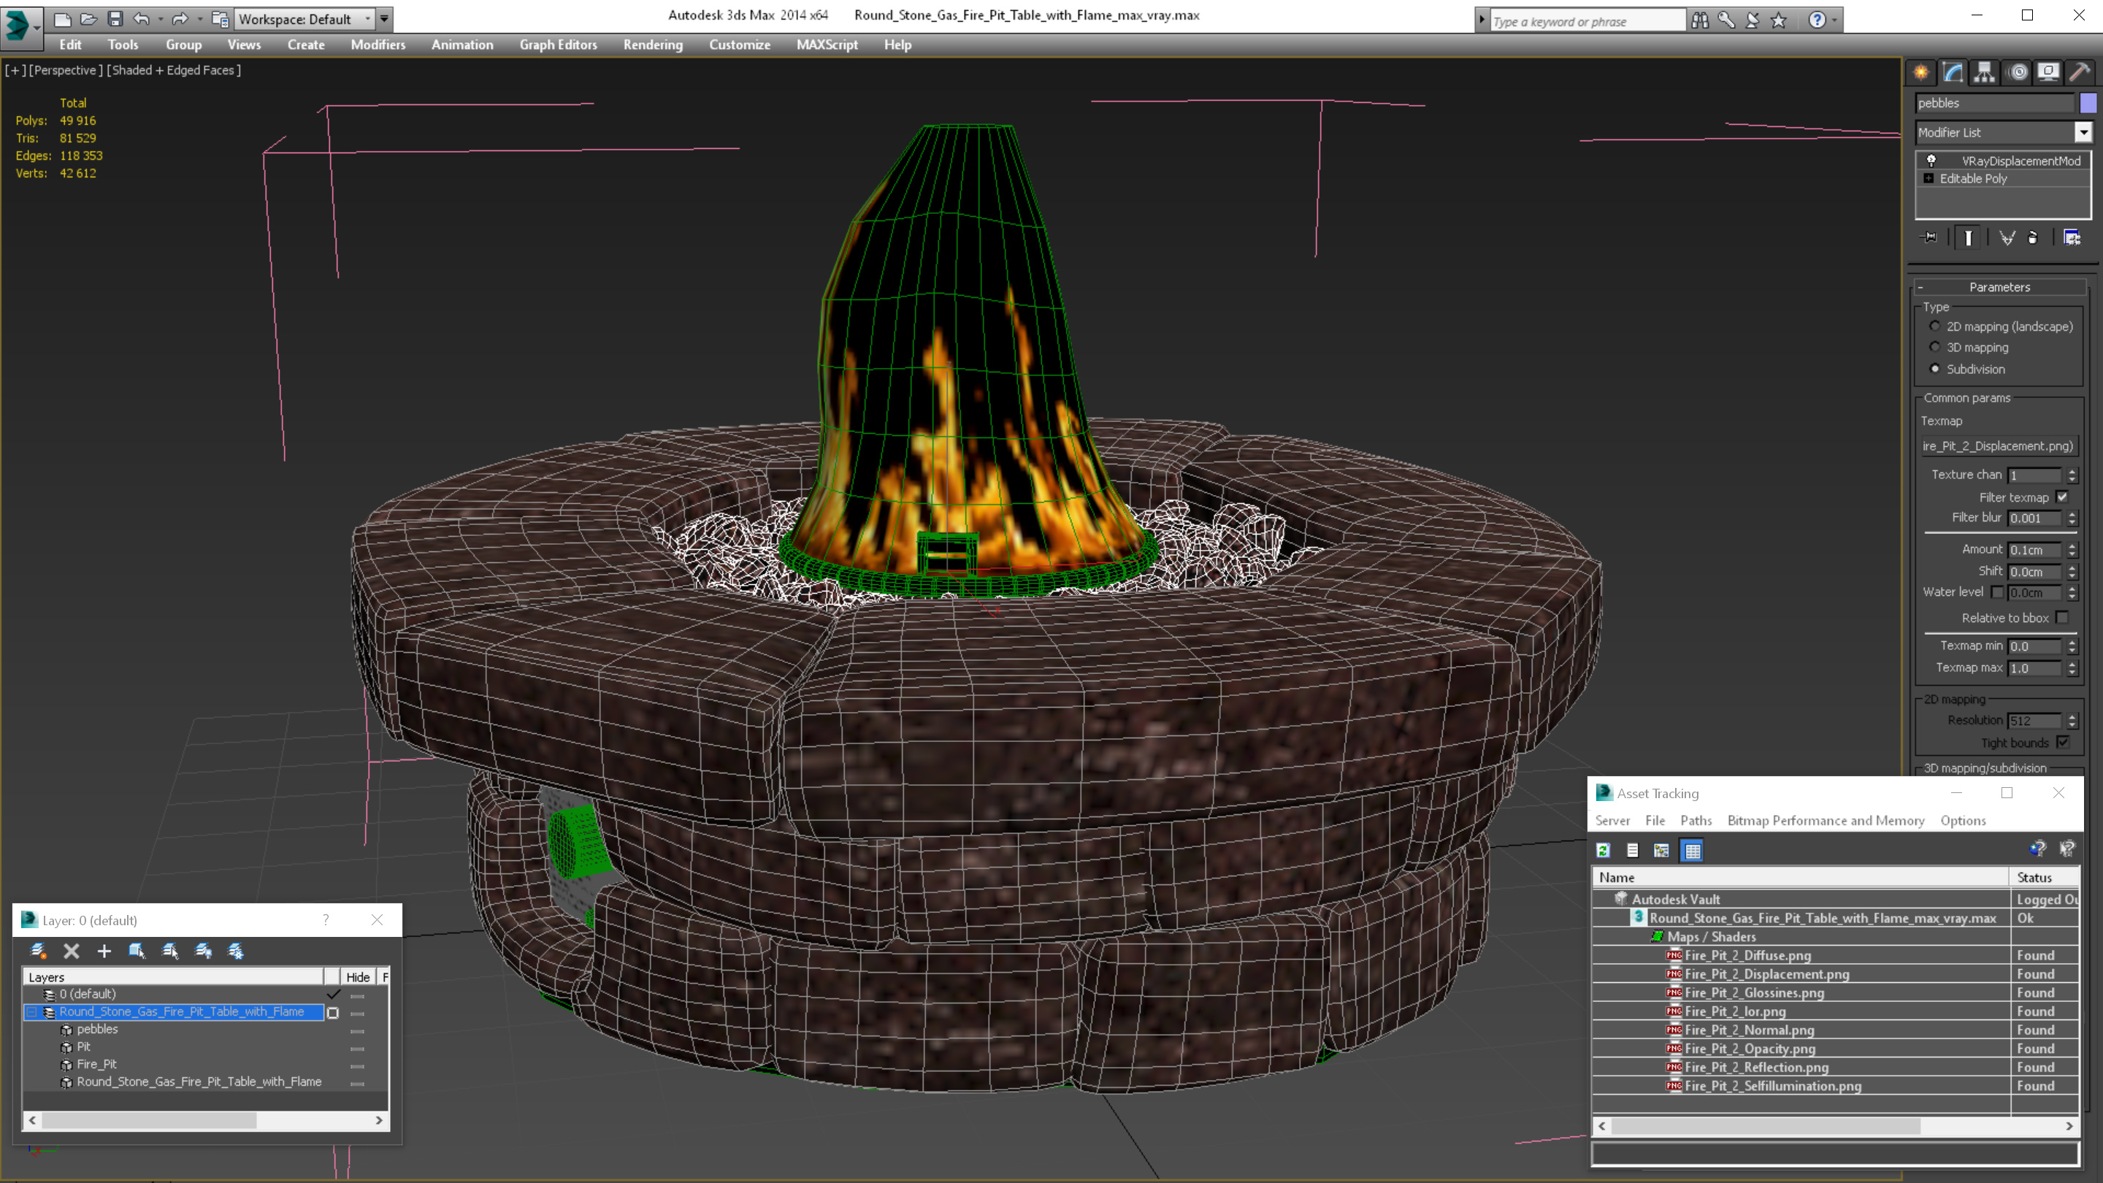Switch to the Modify command panel tab

tap(1952, 72)
